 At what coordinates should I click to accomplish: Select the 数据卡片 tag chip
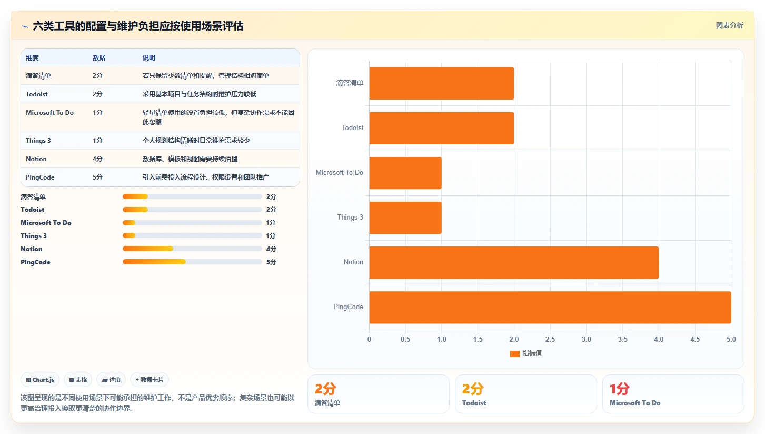click(150, 380)
